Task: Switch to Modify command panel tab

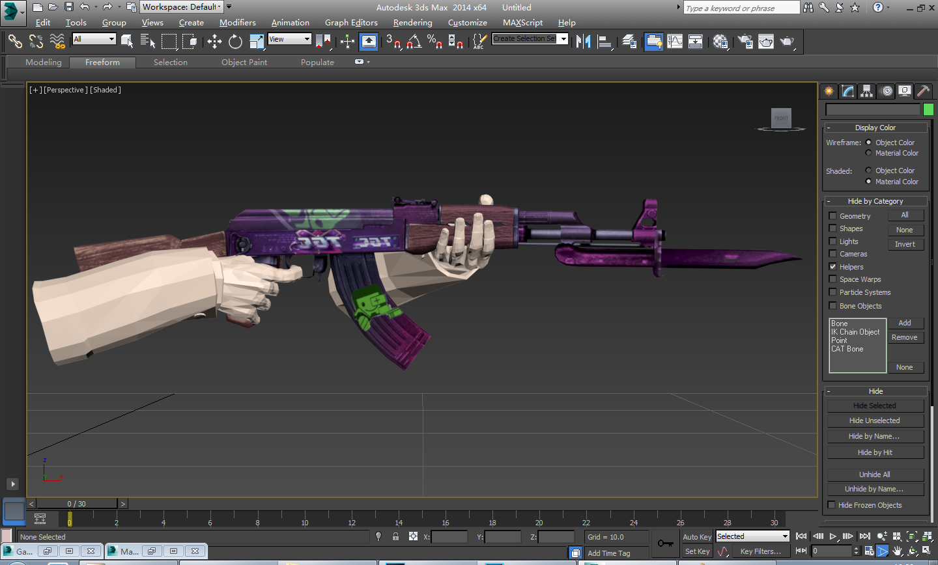Action: [847, 91]
